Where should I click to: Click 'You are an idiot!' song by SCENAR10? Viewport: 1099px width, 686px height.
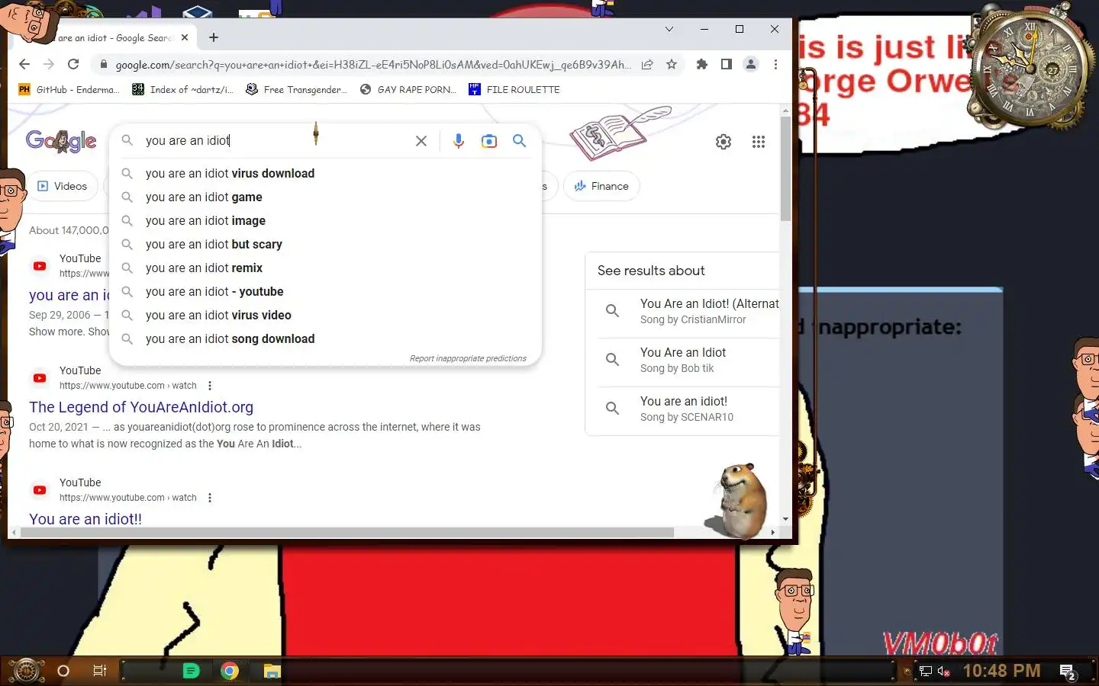(x=683, y=409)
